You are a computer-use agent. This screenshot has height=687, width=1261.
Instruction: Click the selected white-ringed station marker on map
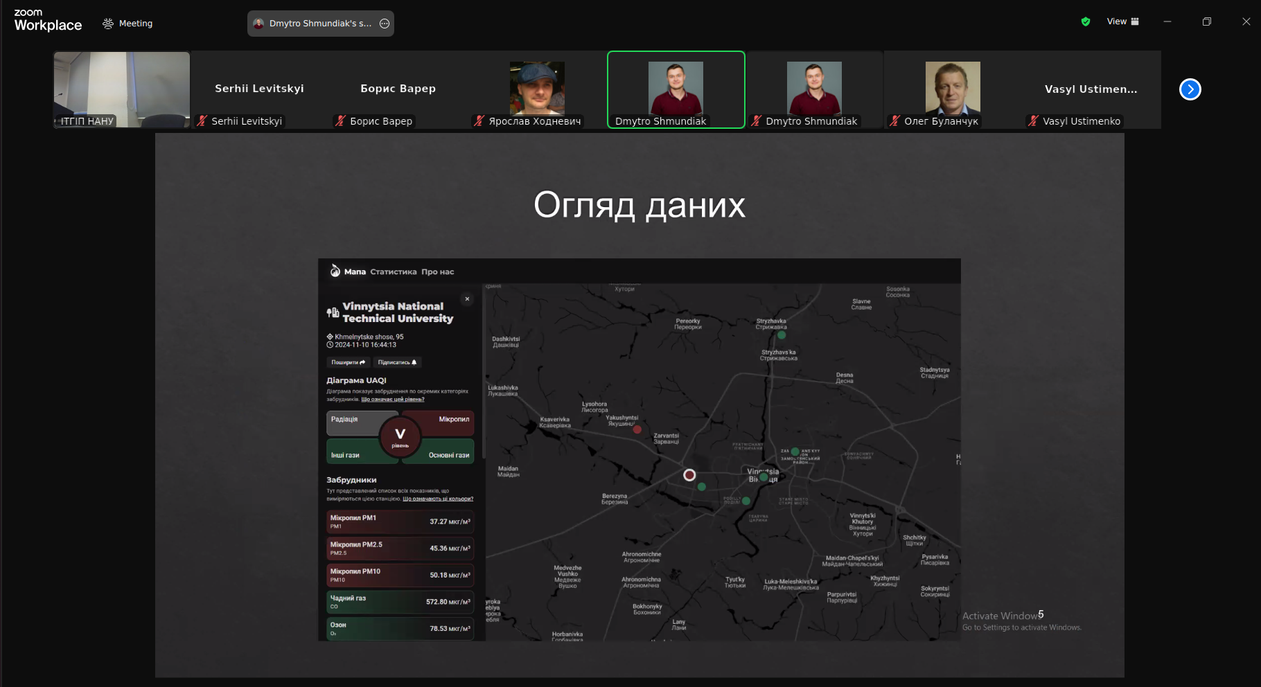click(689, 475)
